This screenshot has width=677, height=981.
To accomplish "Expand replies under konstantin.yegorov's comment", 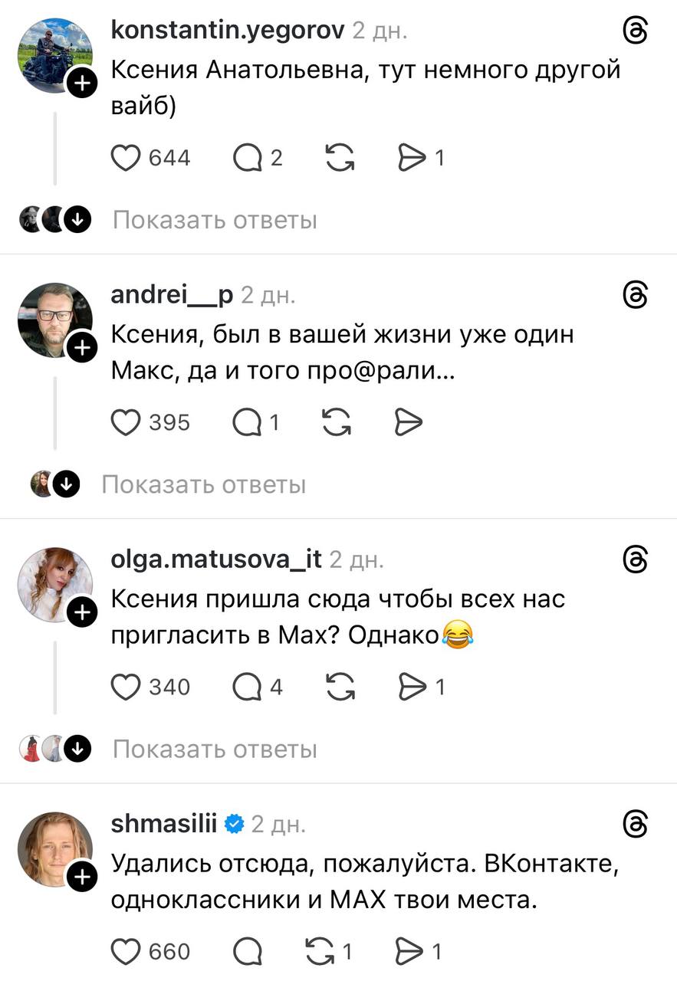I will [215, 221].
